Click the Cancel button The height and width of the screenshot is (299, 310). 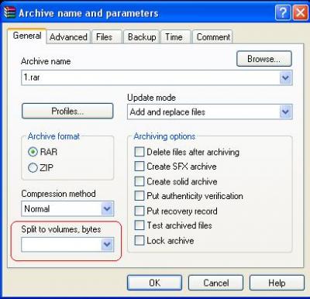coord(215,283)
